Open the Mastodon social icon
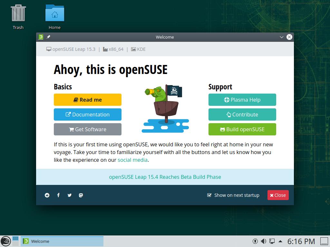Image resolution: width=330 pixels, height=247 pixels. point(81,195)
